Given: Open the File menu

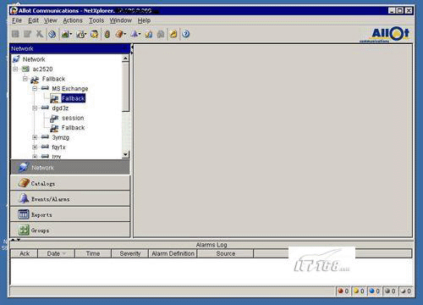Looking at the screenshot, I should 17,20.
